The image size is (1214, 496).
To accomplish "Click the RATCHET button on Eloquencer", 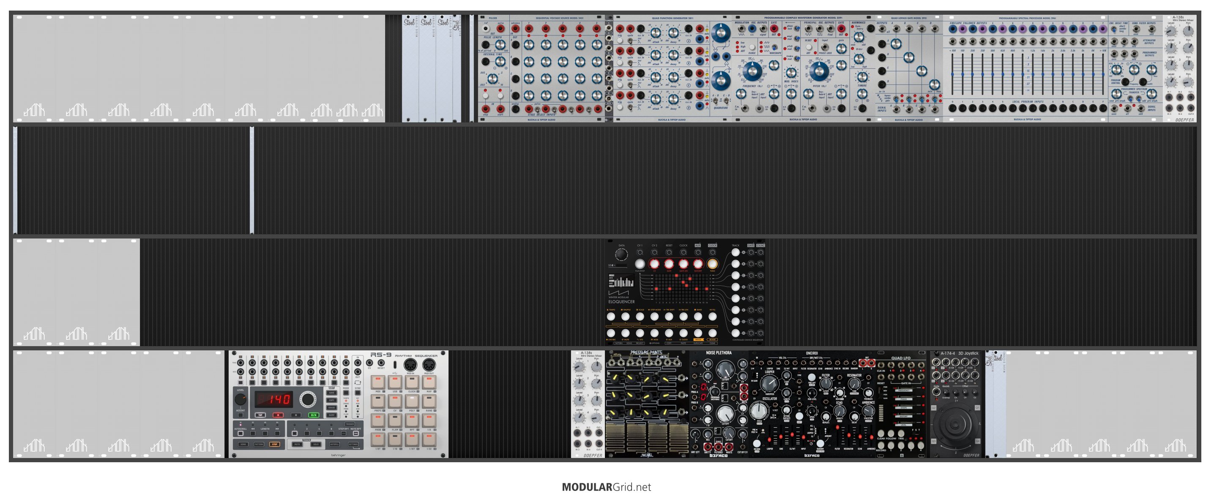I will [x=698, y=264].
